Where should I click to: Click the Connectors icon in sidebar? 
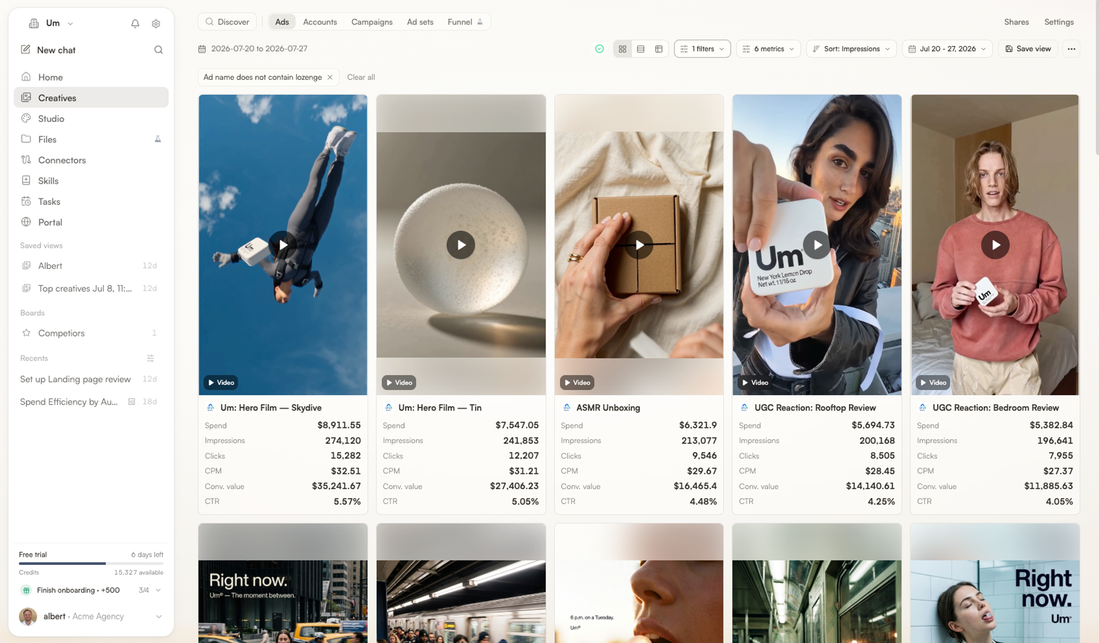(x=26, y=160)
